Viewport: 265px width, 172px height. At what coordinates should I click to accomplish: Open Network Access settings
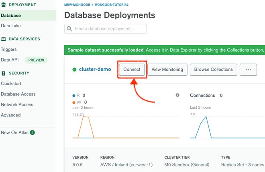(x=17, y=104)
